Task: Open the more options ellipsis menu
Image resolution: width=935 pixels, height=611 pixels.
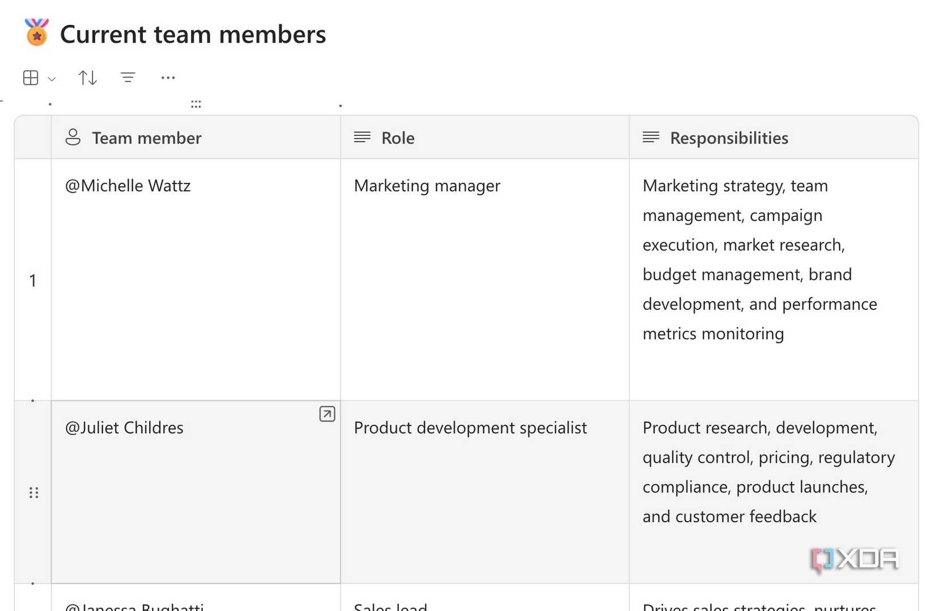Action: [x=168, y=78]
